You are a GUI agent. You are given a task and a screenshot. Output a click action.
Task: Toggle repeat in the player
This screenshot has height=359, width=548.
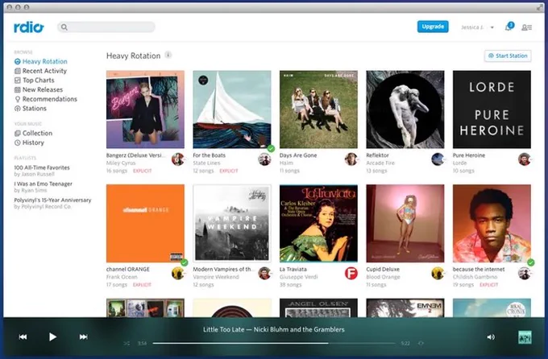[421, 344]
